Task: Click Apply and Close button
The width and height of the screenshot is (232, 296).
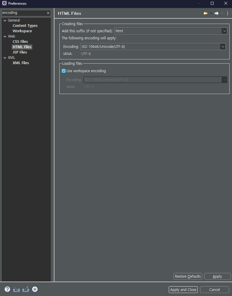Action: 183,289
